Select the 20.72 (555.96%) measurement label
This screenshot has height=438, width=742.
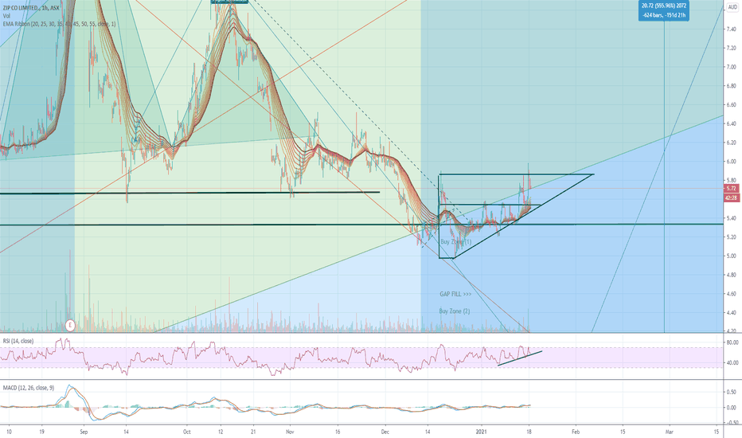coord(663,10)
